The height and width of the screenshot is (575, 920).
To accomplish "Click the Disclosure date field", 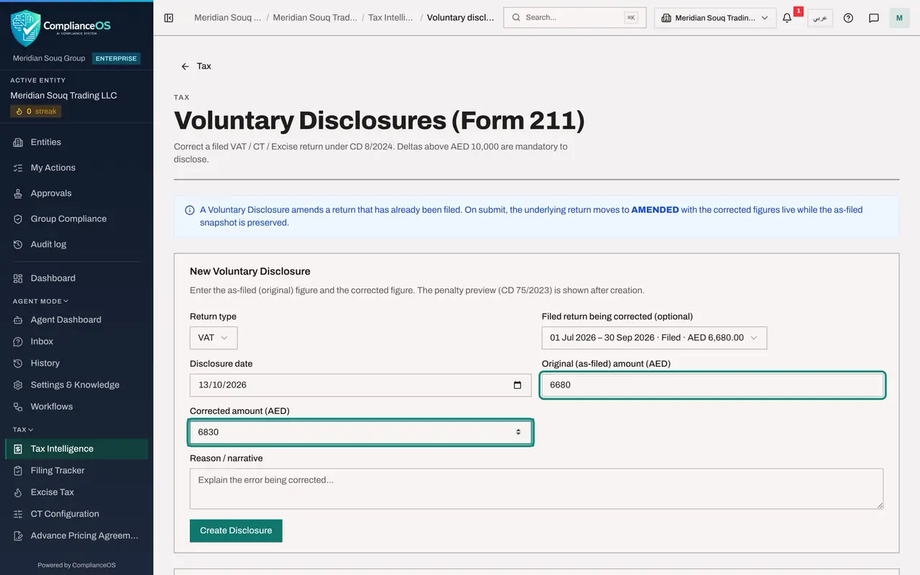I will point(360,385).
